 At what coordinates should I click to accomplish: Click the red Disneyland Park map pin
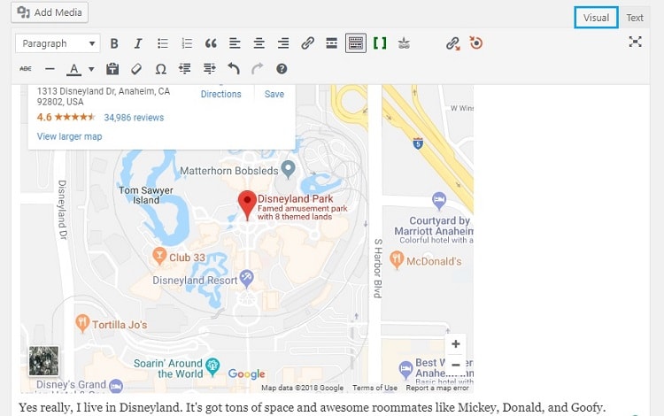click(247, 204)
